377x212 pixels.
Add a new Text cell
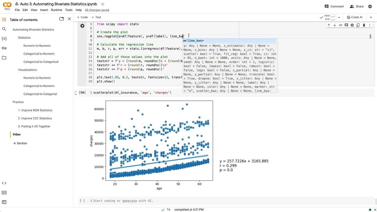click(96, 17)
